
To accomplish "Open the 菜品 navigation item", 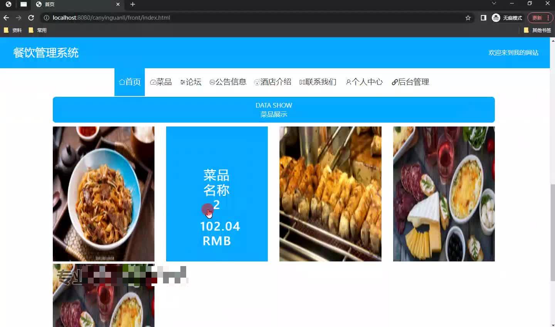I will [161, 82].
